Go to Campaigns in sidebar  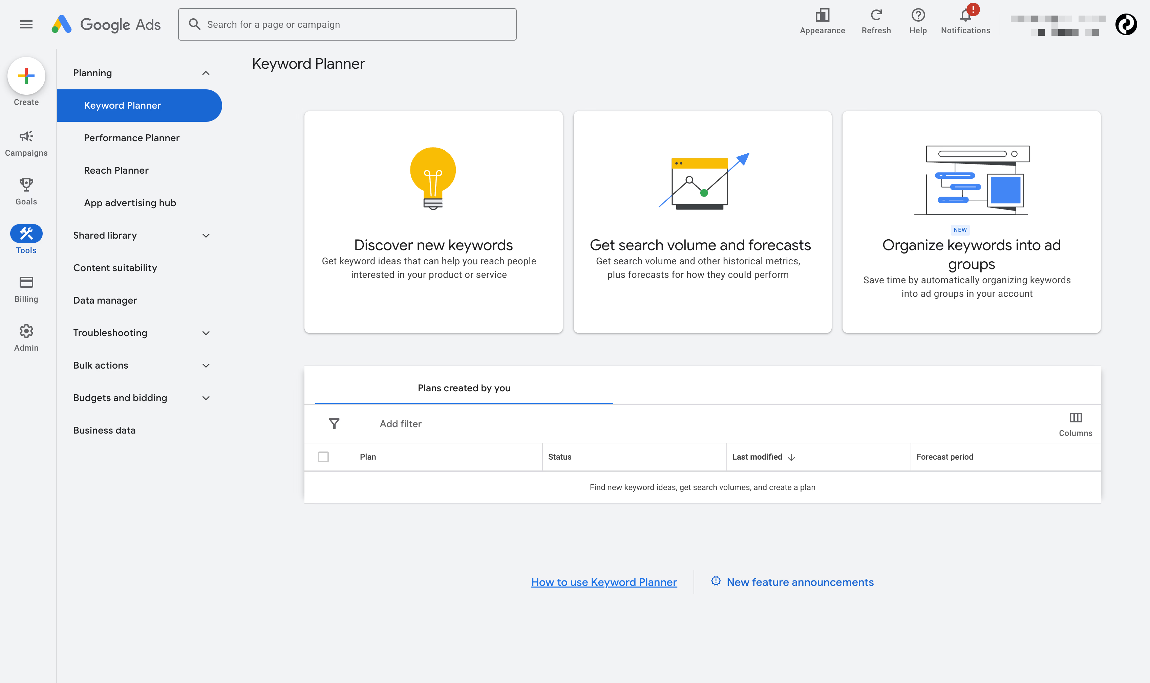click(x=26, y=143)
